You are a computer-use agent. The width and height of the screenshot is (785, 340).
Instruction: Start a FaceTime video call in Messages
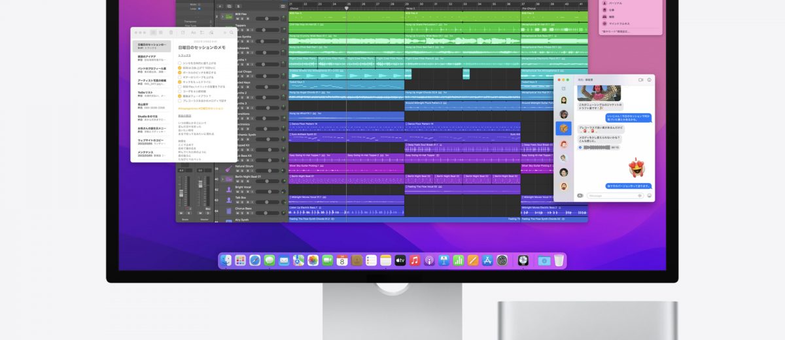pos(640,79)
